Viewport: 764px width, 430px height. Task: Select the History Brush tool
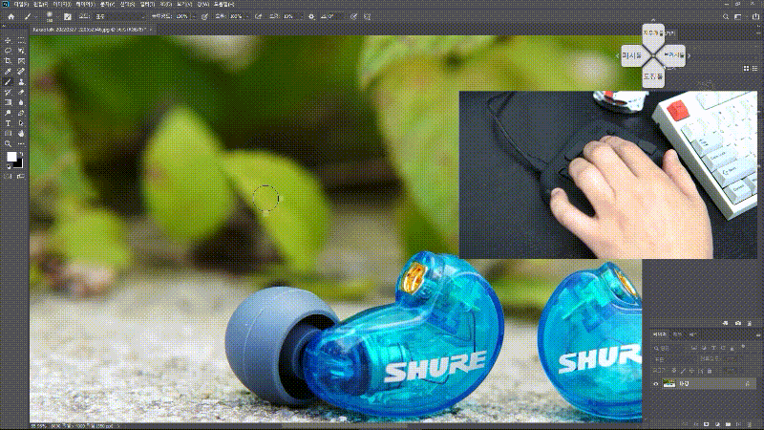pos(8,92)
